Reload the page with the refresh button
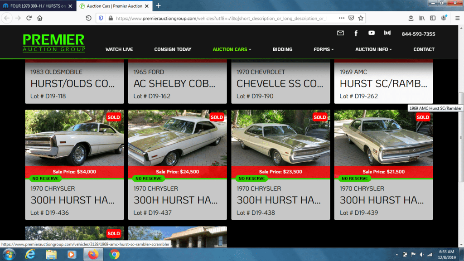The width and height of the screenshot is (464, 261). tap(29, 18)
